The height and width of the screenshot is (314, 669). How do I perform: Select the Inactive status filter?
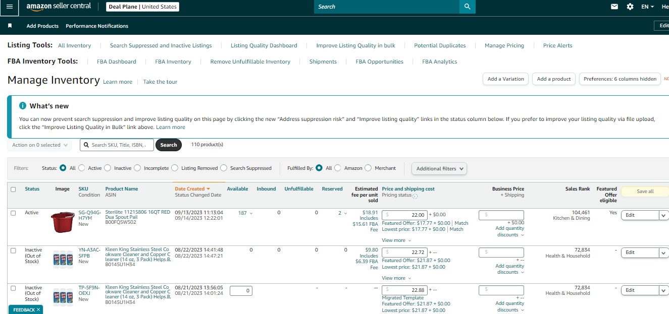[x=108, y=168]
